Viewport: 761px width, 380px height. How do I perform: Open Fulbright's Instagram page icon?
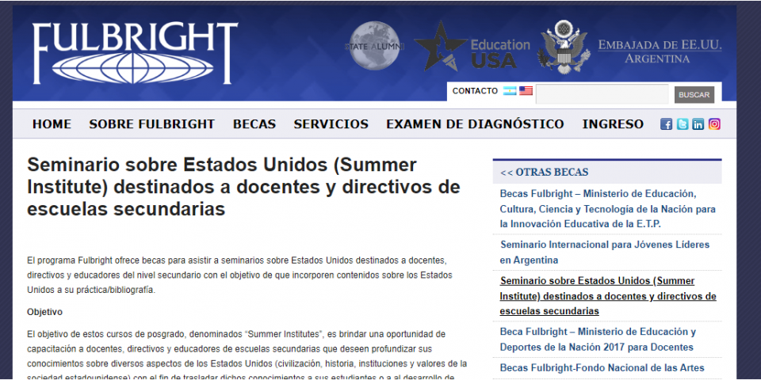[x=714, y=124]
